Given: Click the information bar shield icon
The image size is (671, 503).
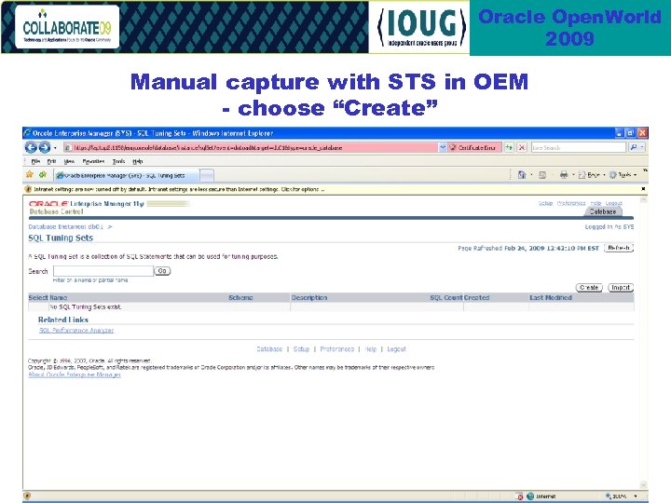Looking at the screenshot, I should [x=28, y=189].
